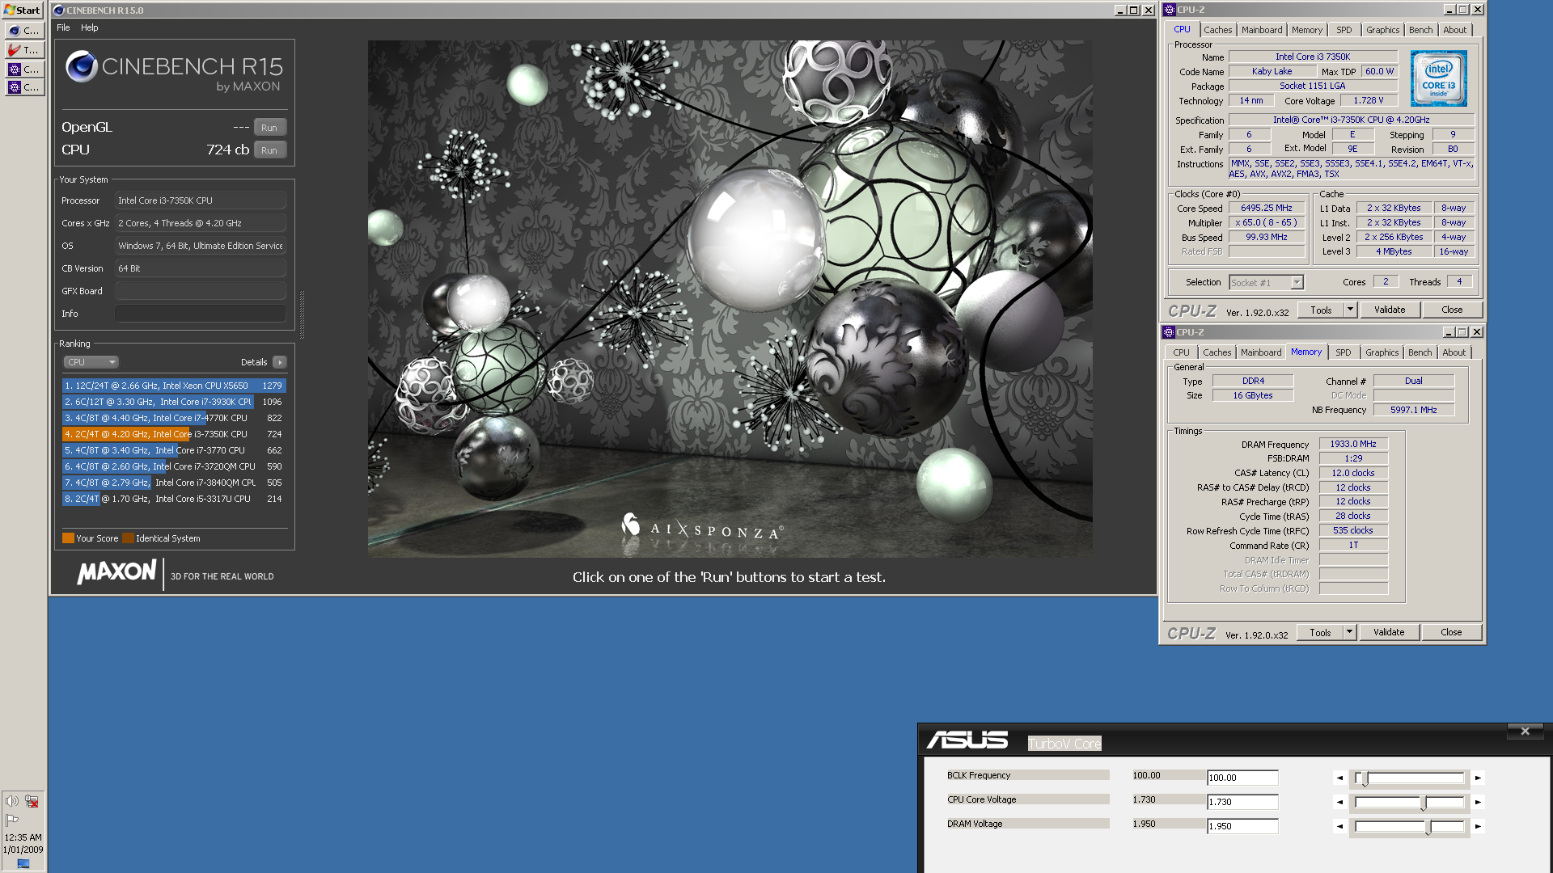Open the CPU ranking type dropdown
This screenshot has height=873, width=1553.
pyautogui.click(x=91, y=362)
